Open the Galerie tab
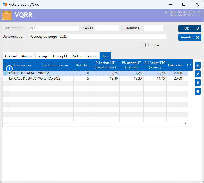This screenshot has height=183, width=204. point(92,56)
